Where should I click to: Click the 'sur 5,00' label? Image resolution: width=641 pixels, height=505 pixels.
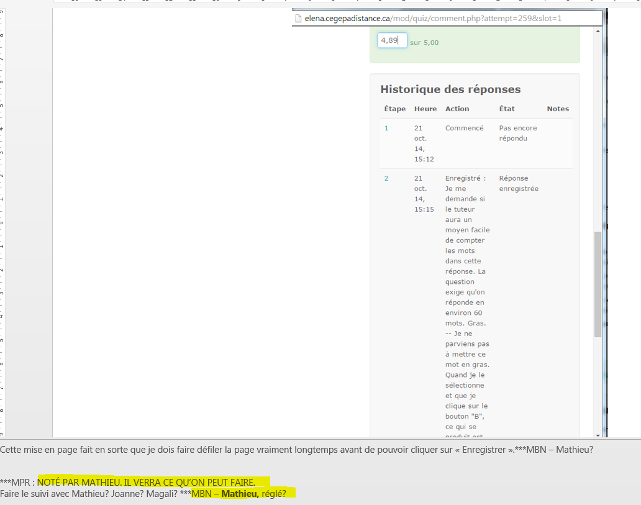pyautogui.click(x=424, y=43)
